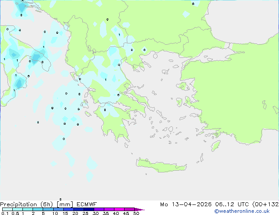Click the '20' legend scale label

click(75, 213)
